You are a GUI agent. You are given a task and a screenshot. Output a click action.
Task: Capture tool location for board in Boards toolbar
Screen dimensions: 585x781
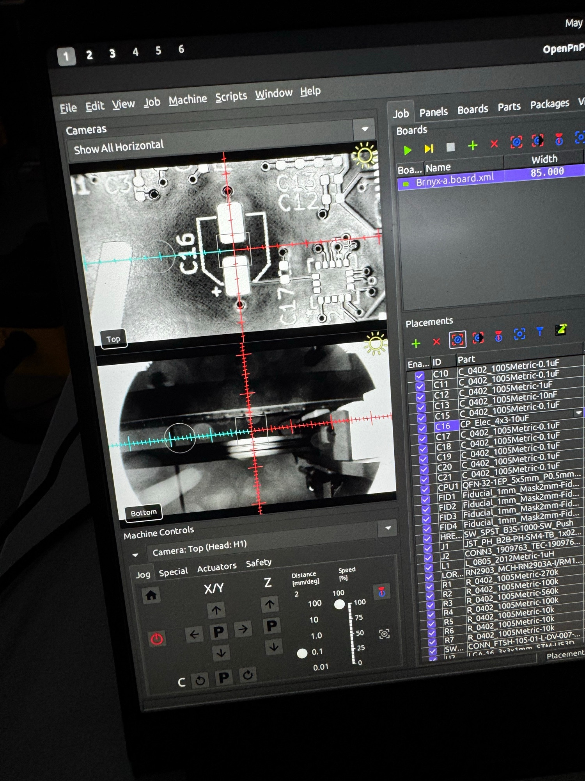pos(538,141)
